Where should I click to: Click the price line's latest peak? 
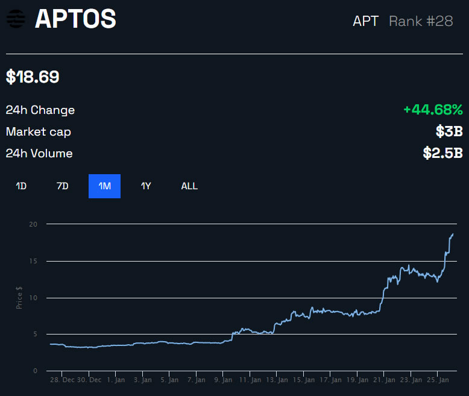click(x=453, y=234)
